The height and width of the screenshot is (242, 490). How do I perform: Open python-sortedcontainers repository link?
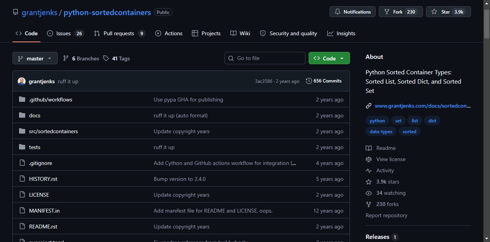107,12
